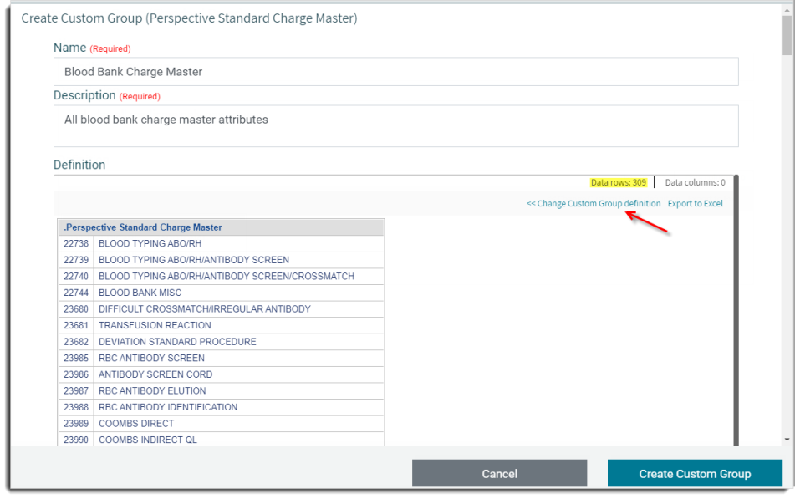
Task: Click the Definition panel vertical scrollbar
Action: (x=736, y=309)
